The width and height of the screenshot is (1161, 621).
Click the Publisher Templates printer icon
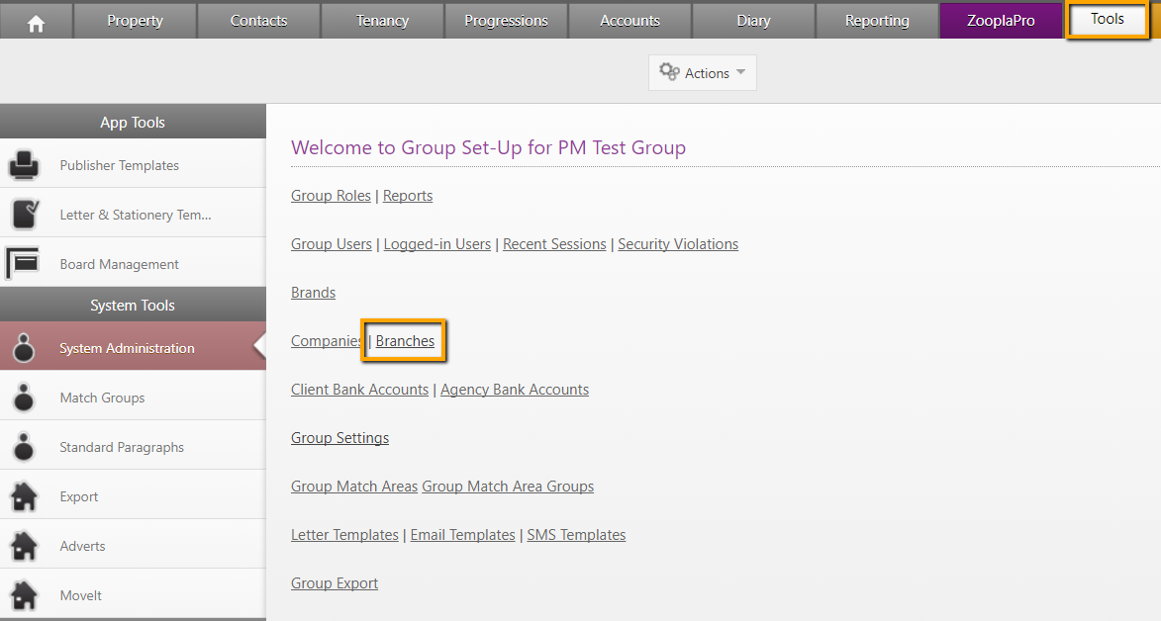pos(24,164)
